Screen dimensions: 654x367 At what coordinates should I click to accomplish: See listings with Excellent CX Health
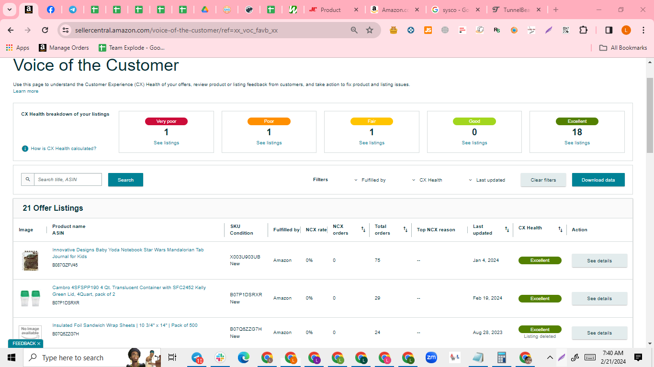(x=577, y=143)
